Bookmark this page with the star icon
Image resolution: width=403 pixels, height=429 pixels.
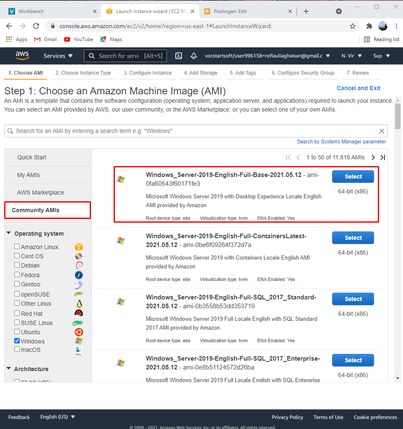(353, 26)
